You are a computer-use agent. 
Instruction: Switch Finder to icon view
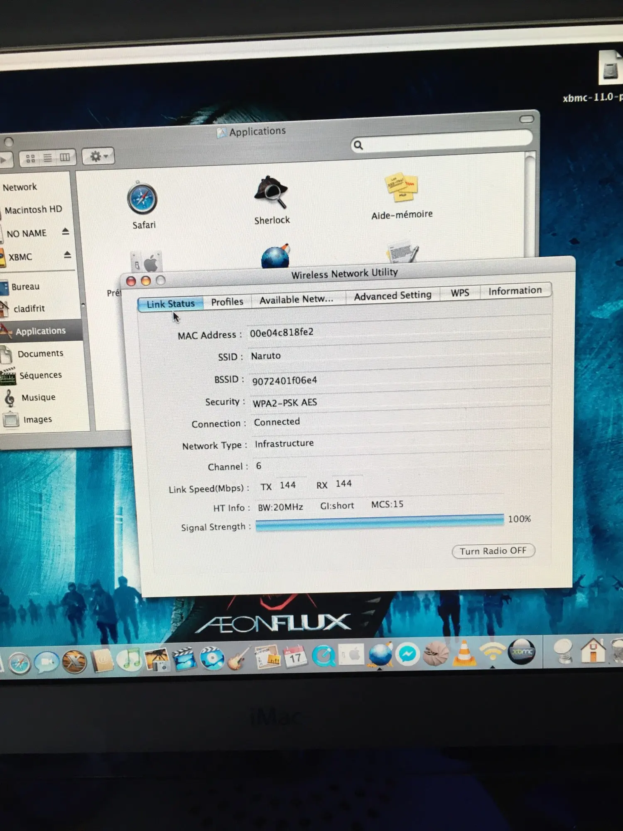[x=30, y=158]
